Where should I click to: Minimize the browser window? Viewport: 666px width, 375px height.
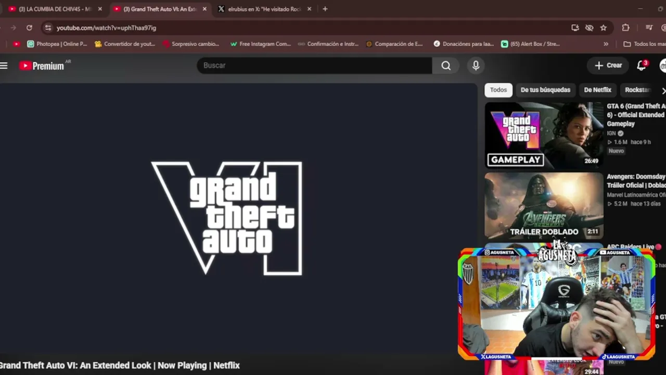(640, 9)
